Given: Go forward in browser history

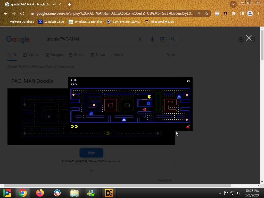Looking at the screenshot, I should (14, 13).
